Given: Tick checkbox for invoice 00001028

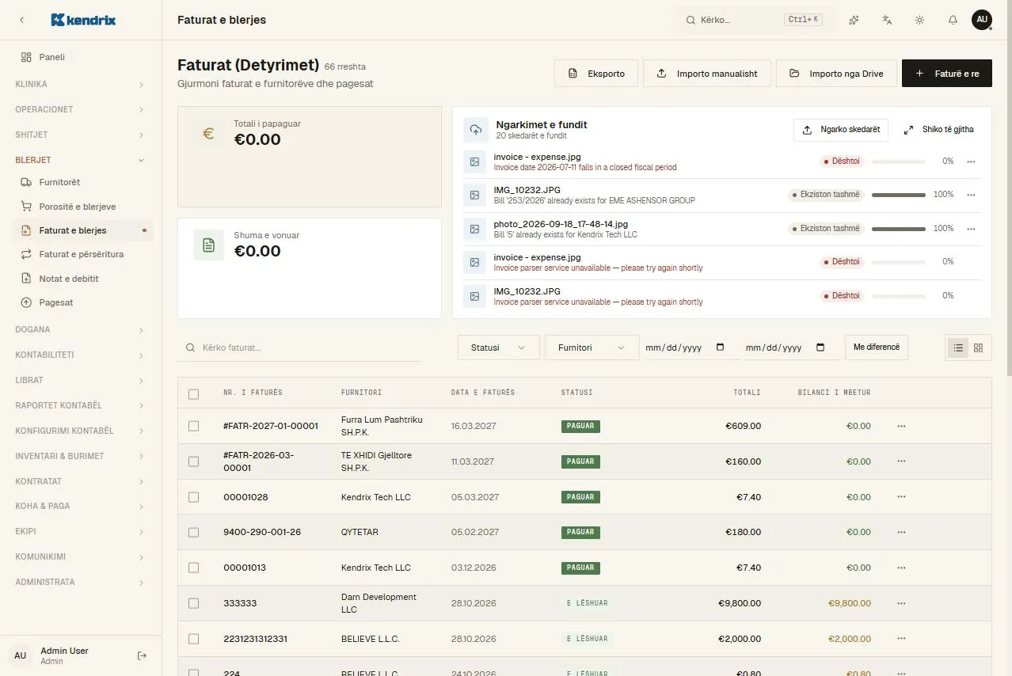Looking at the screenshot, I should [193, 497].
